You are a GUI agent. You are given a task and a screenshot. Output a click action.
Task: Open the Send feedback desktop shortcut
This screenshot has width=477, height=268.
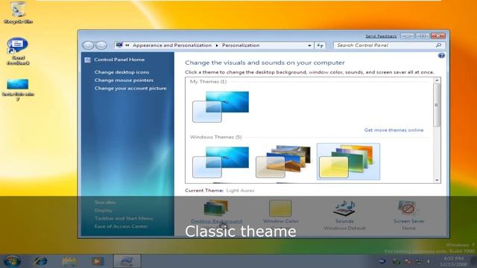pyautogui.click(x=18, y=51)
